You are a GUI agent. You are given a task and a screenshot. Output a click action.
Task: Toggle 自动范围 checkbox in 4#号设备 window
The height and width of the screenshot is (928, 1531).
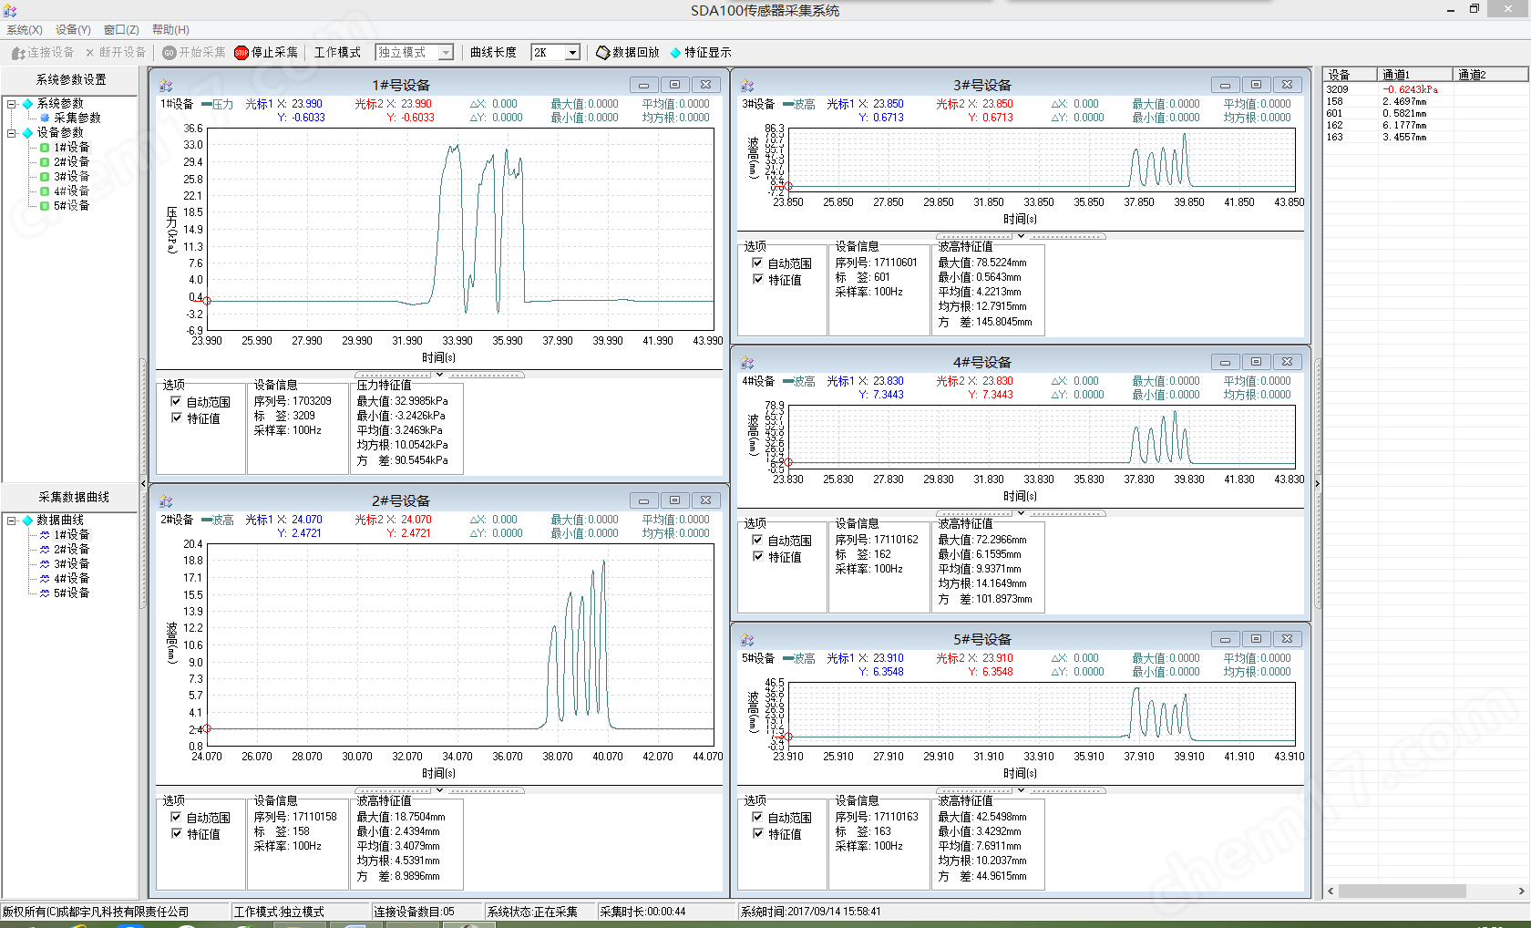pyautogui.click(x=757, y=540)
